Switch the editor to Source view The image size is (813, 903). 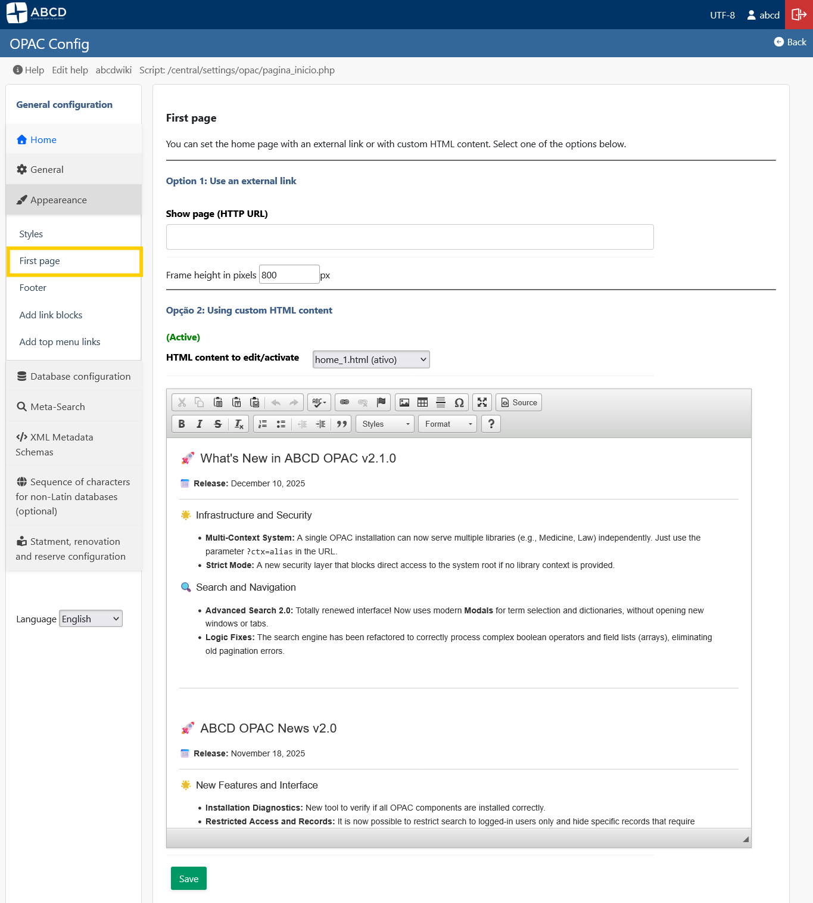point(518,402)
